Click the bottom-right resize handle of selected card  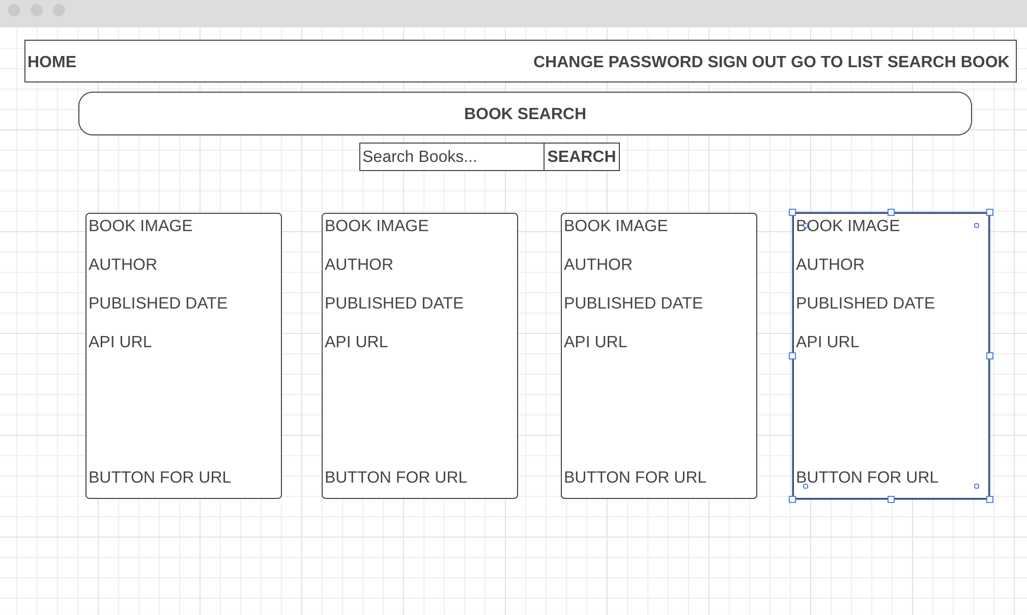[x=990, y=499]
